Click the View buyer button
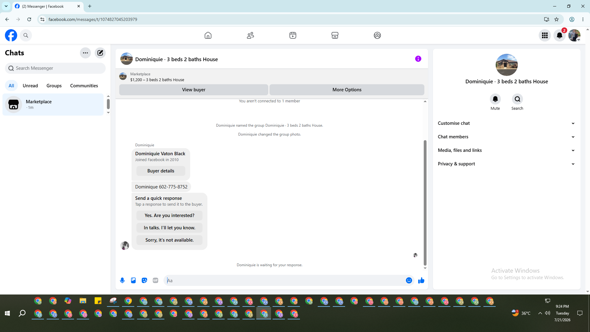 [x=194, y=90]
